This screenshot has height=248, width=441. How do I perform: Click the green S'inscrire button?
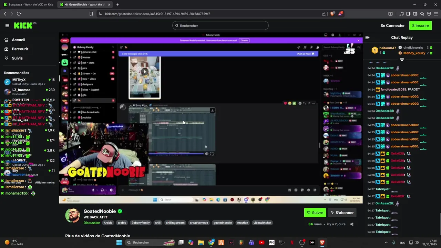[420, 25]
